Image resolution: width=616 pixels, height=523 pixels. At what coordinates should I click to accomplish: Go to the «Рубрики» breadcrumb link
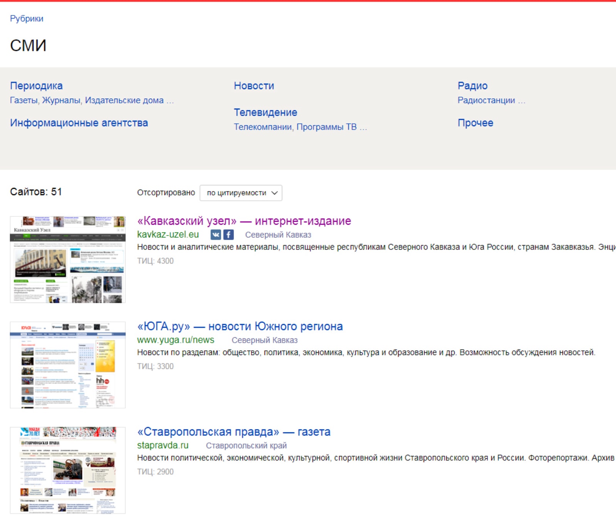[27, 18]
